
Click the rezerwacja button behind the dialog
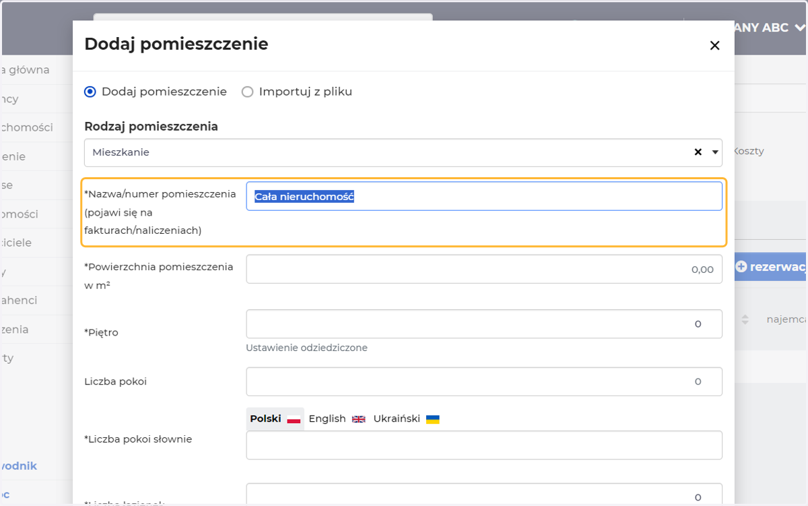click(x=771, y=267)
